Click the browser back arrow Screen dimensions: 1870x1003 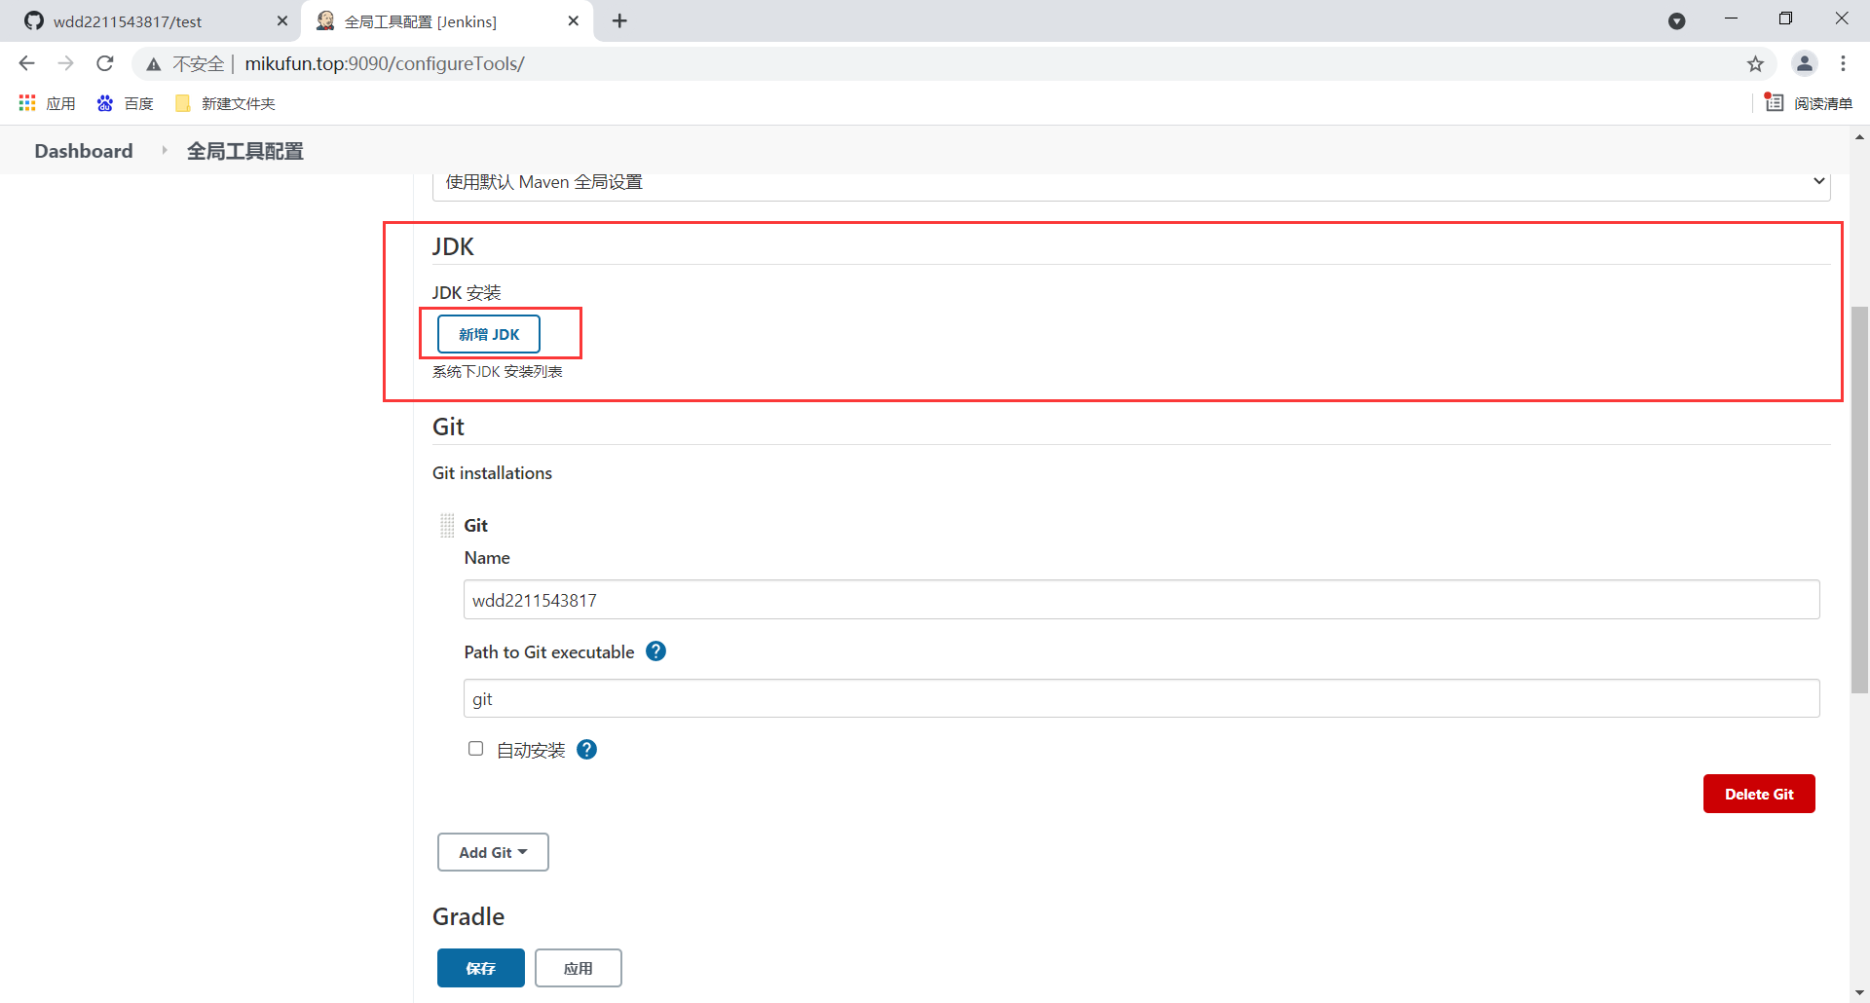(26, 63)
